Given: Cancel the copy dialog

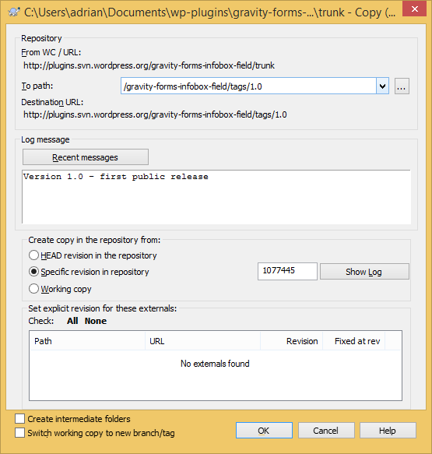Looking at the screenshot, I should pyautogui.click(x=326, y=431).
